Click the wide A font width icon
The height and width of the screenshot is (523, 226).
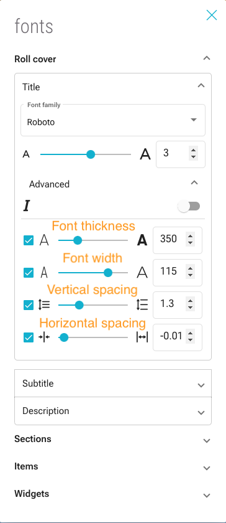(142, 273)
